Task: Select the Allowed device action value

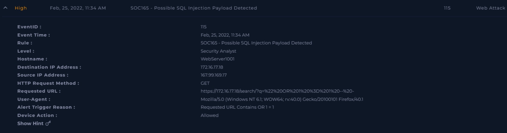Action: (x=209, y=115)
